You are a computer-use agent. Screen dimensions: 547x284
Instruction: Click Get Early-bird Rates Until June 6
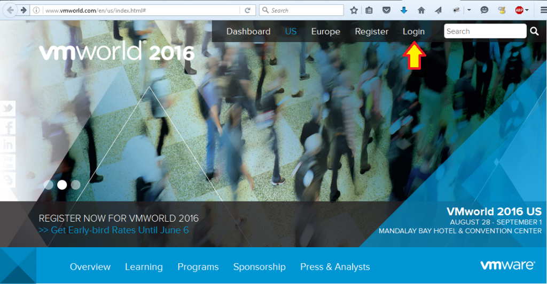coord(114,230)
